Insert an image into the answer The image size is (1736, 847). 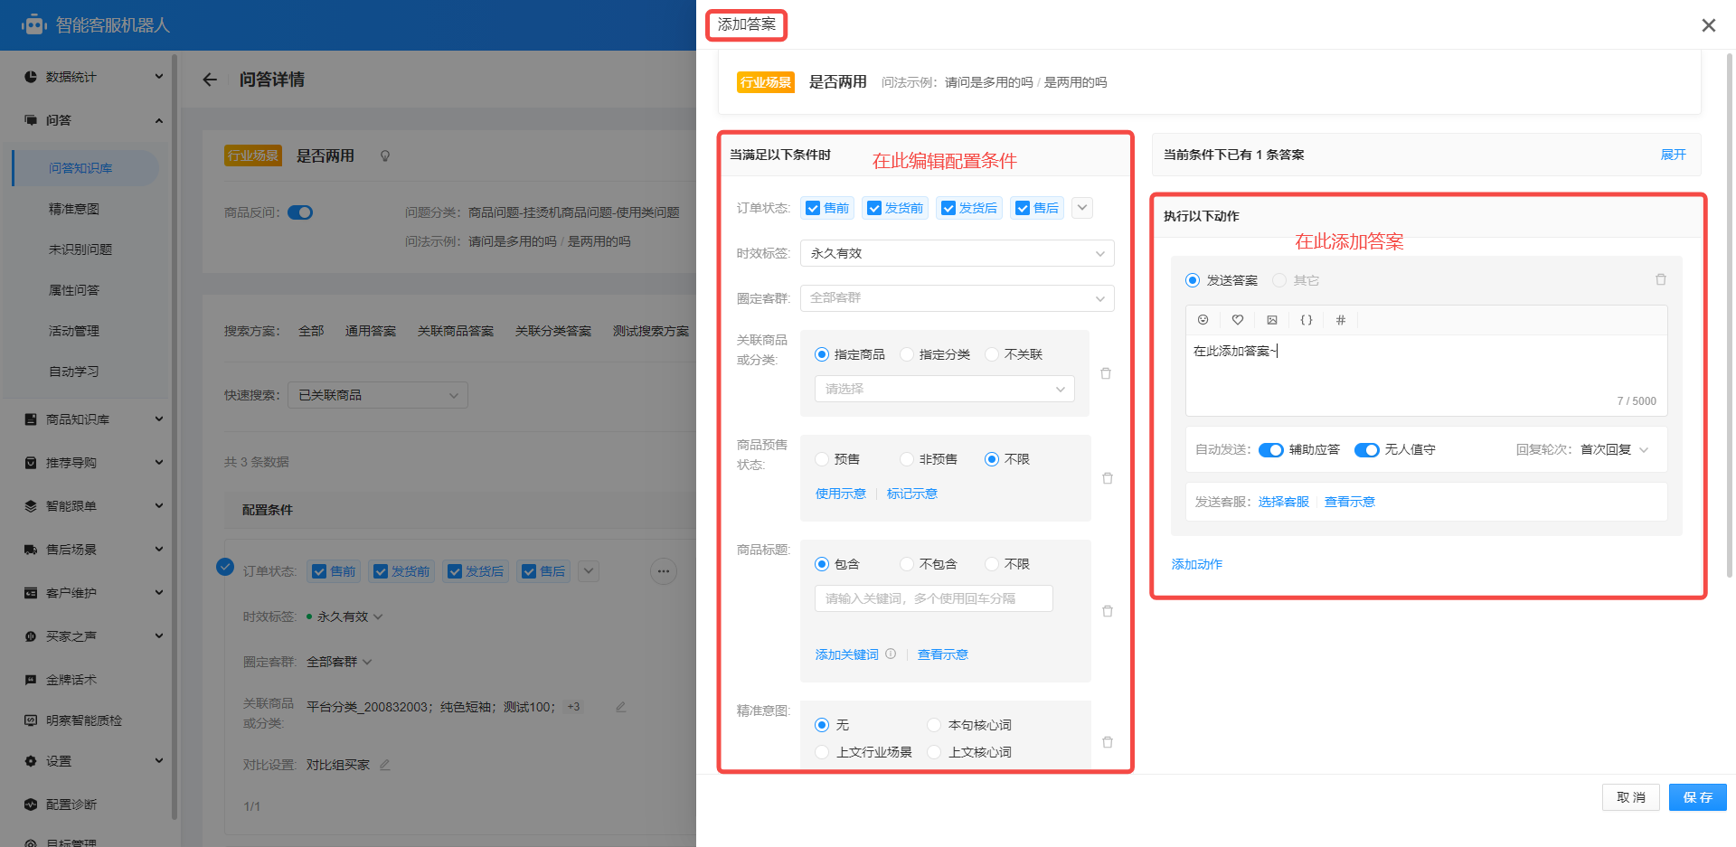[x=1272, y=320]
